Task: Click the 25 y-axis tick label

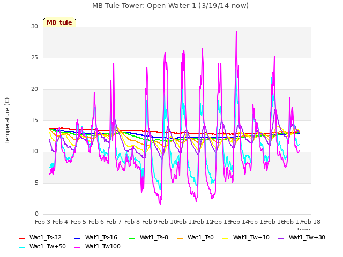Action: tap(34, 58)
